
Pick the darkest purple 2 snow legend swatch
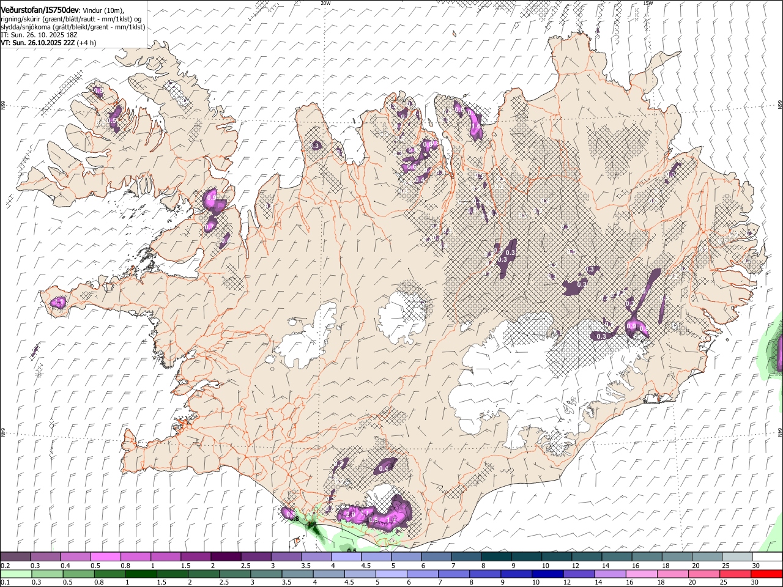226,557
